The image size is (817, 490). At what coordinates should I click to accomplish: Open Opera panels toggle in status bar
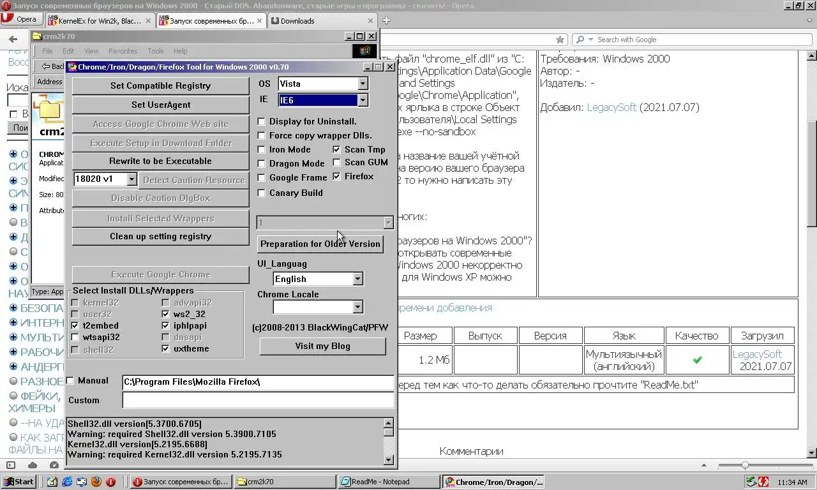click(10, 465)
